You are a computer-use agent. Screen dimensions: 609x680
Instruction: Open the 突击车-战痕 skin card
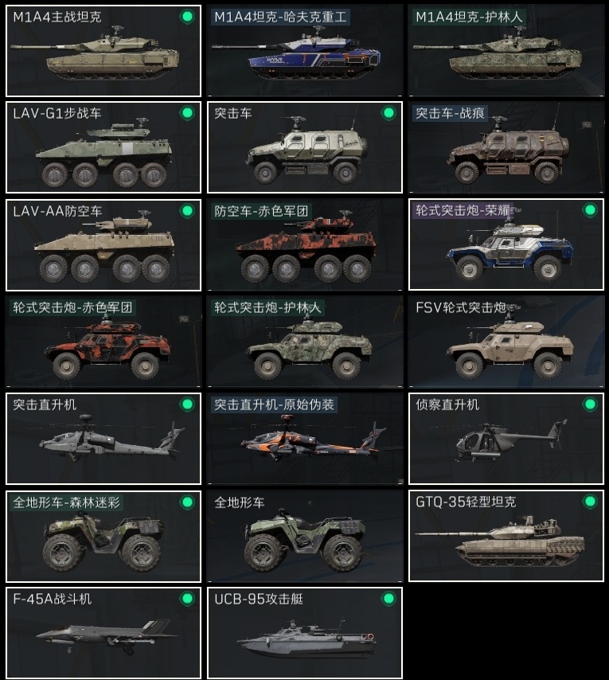pos(506,147)
